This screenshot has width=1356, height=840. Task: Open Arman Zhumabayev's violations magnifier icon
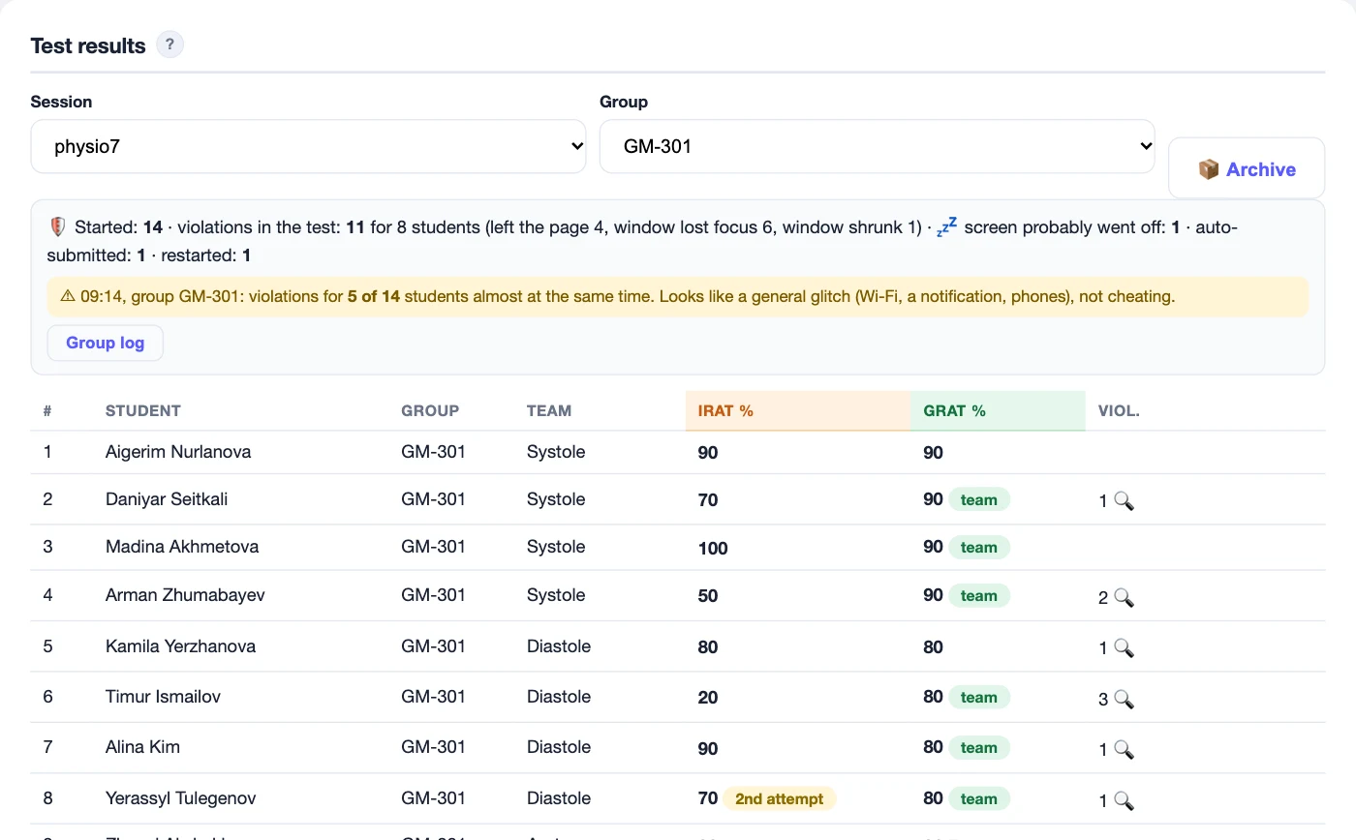point(1124,598)
